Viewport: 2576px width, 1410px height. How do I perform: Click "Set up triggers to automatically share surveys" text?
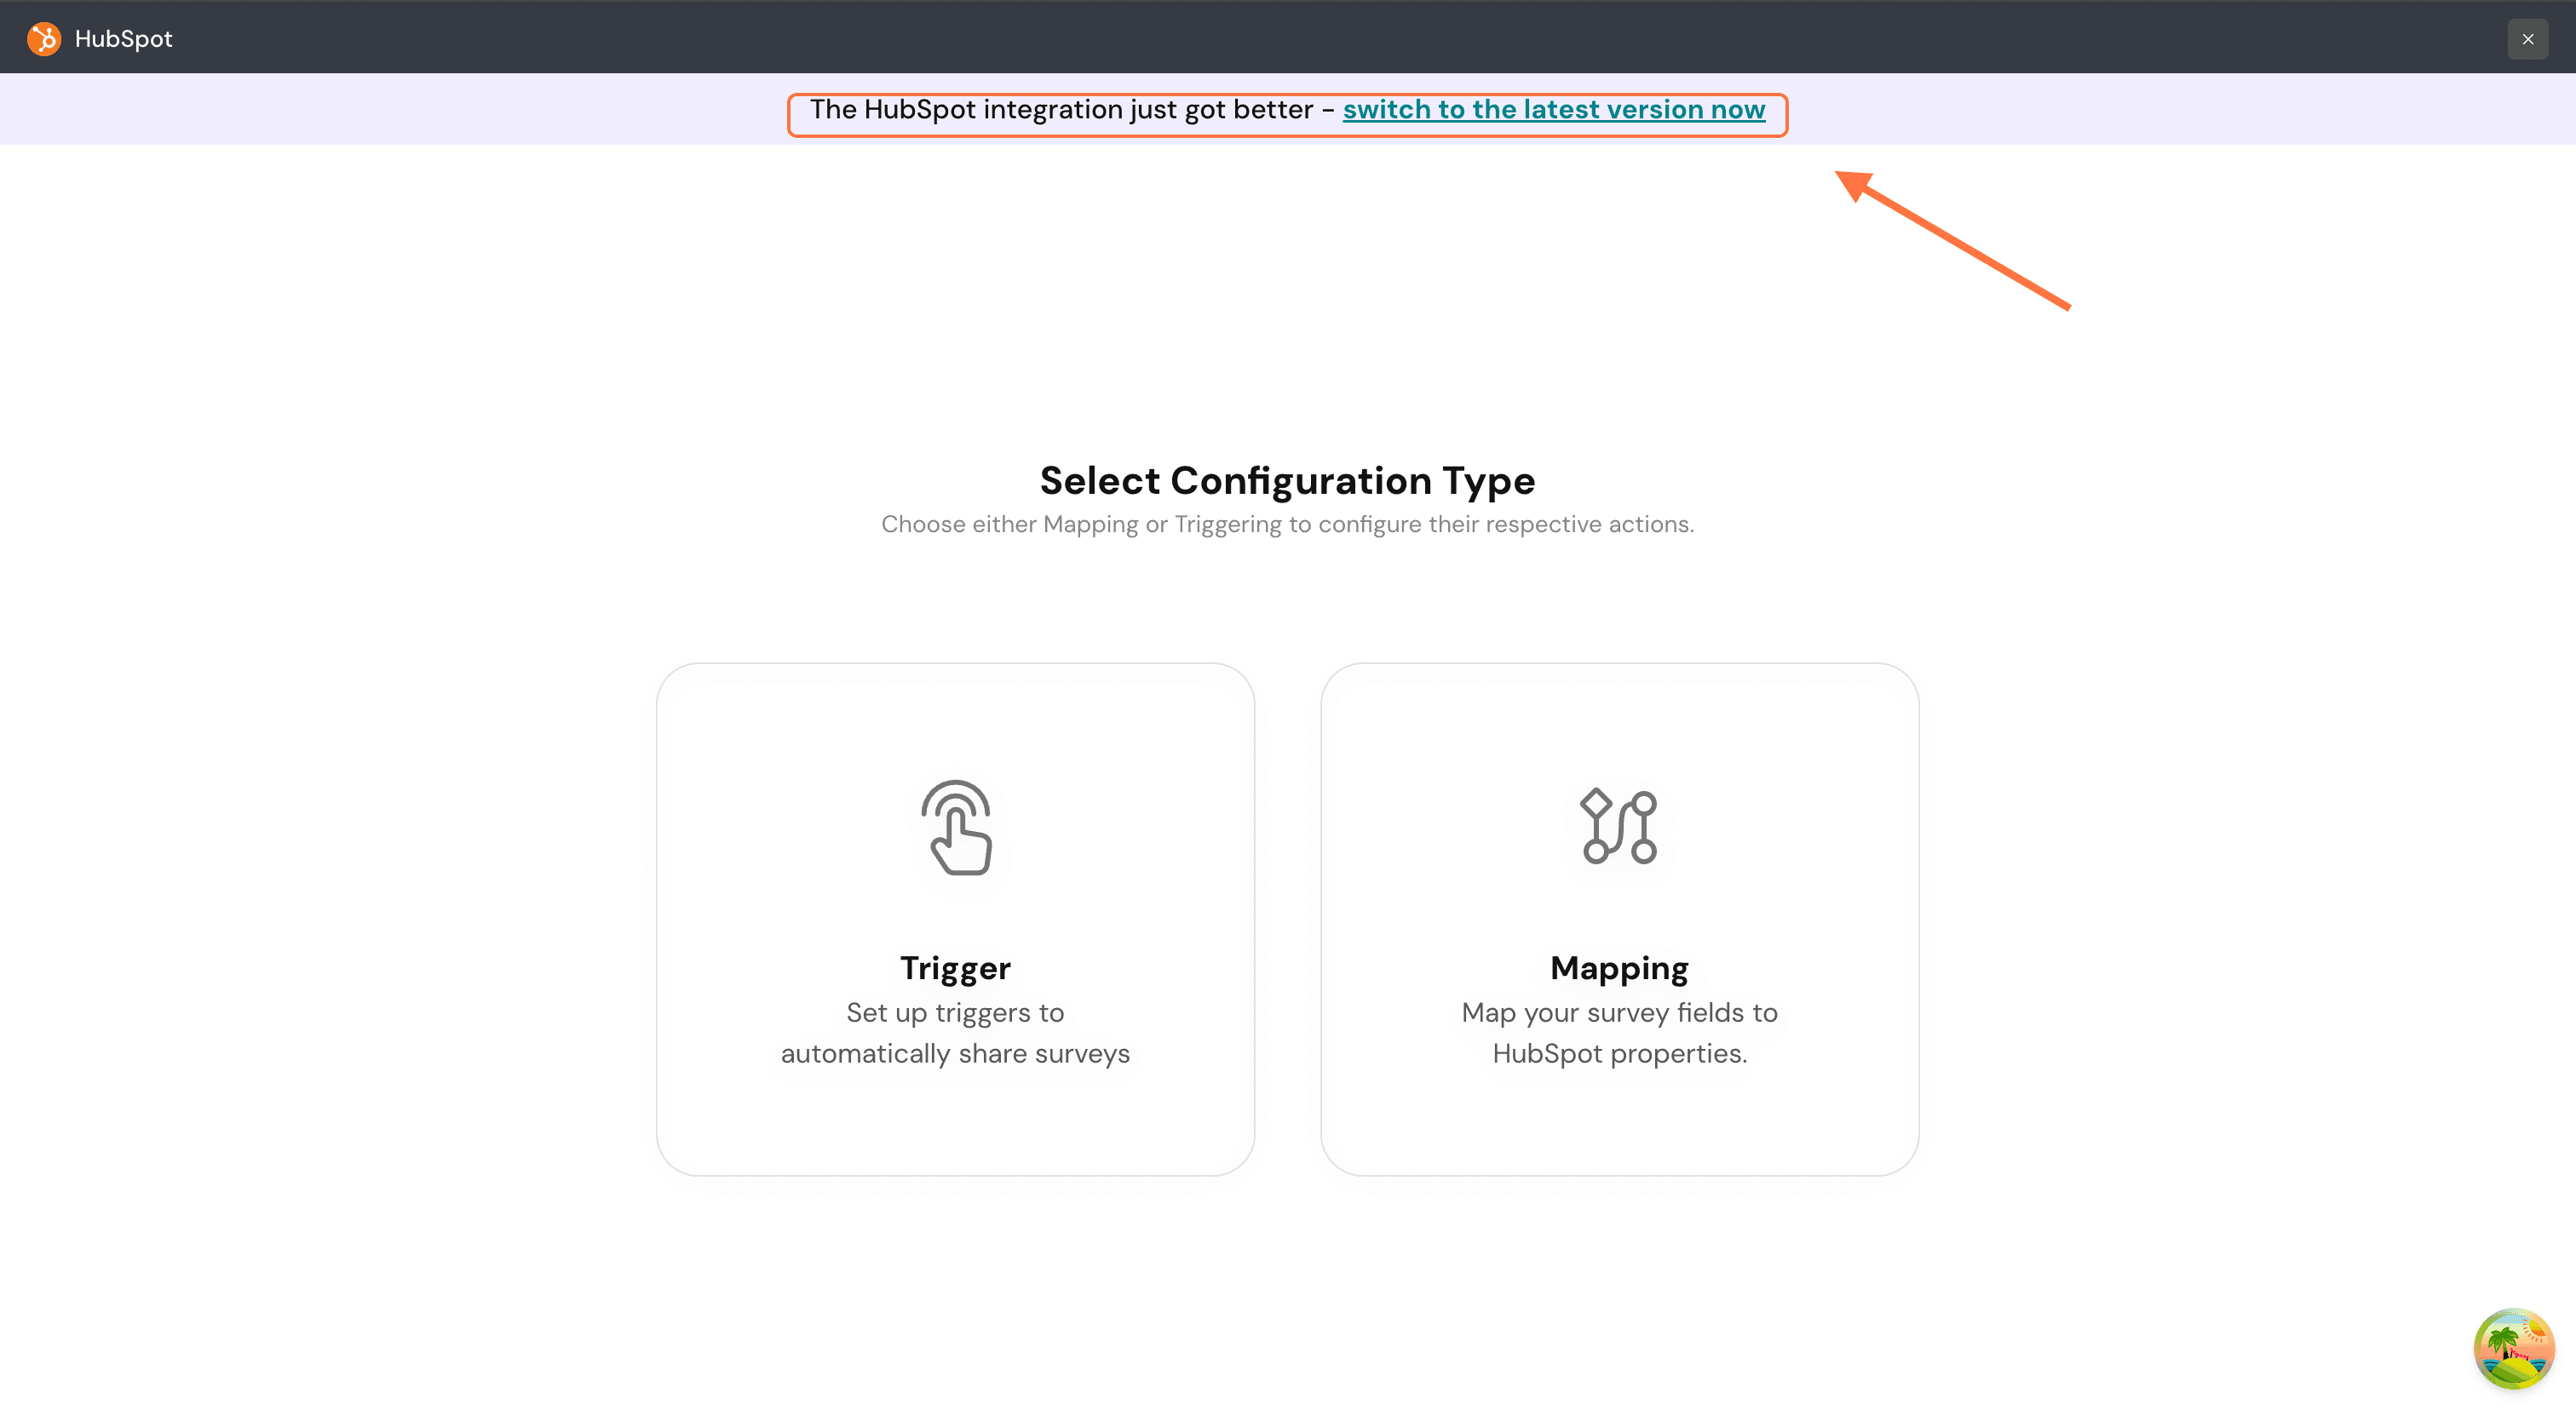tap(955, 1032)
